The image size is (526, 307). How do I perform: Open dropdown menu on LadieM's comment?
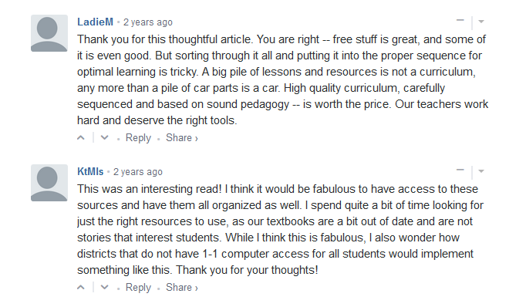coord(481,22)
